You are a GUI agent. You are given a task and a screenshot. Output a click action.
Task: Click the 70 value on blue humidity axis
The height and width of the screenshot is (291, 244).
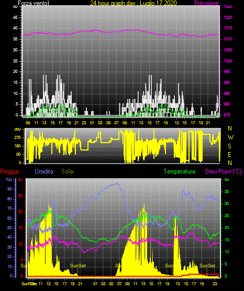[x=9, y=208]
